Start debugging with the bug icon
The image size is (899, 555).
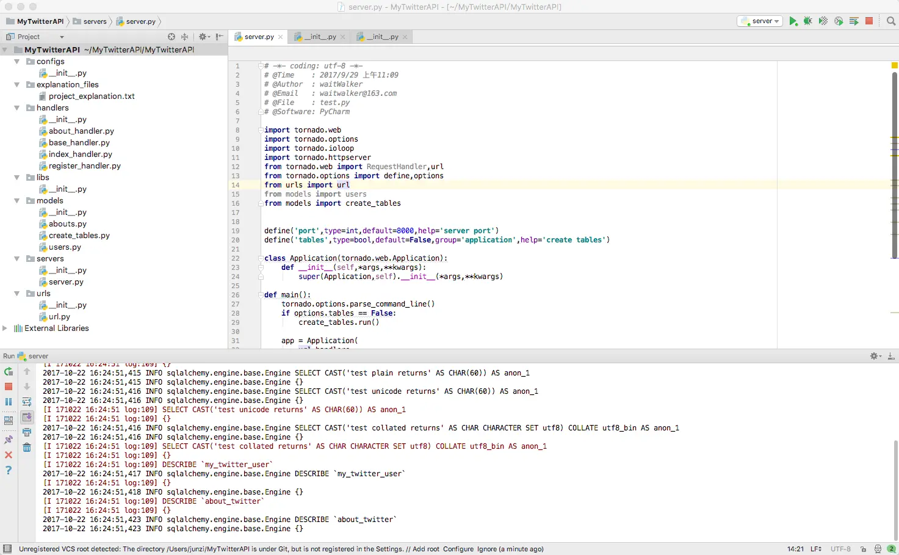coord(808,21)
